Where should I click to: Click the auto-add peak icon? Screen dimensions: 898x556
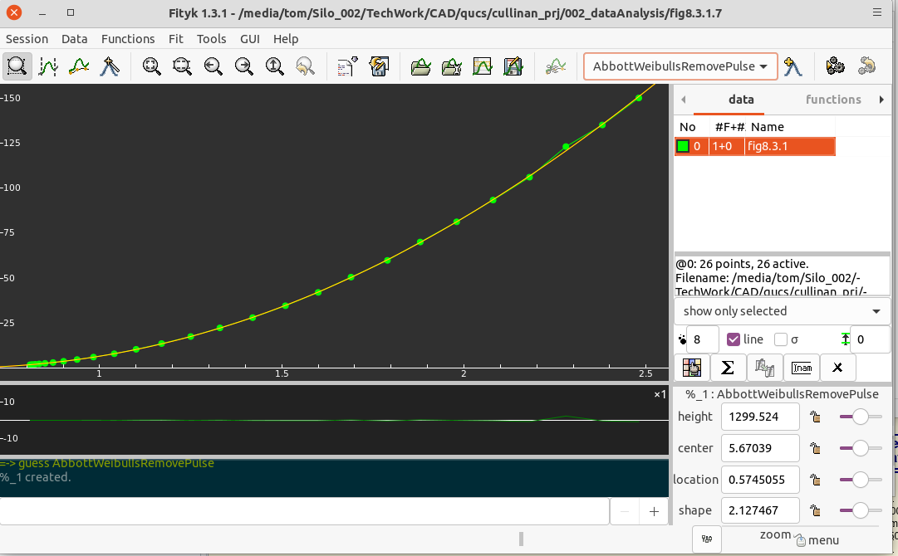[793, 66]
